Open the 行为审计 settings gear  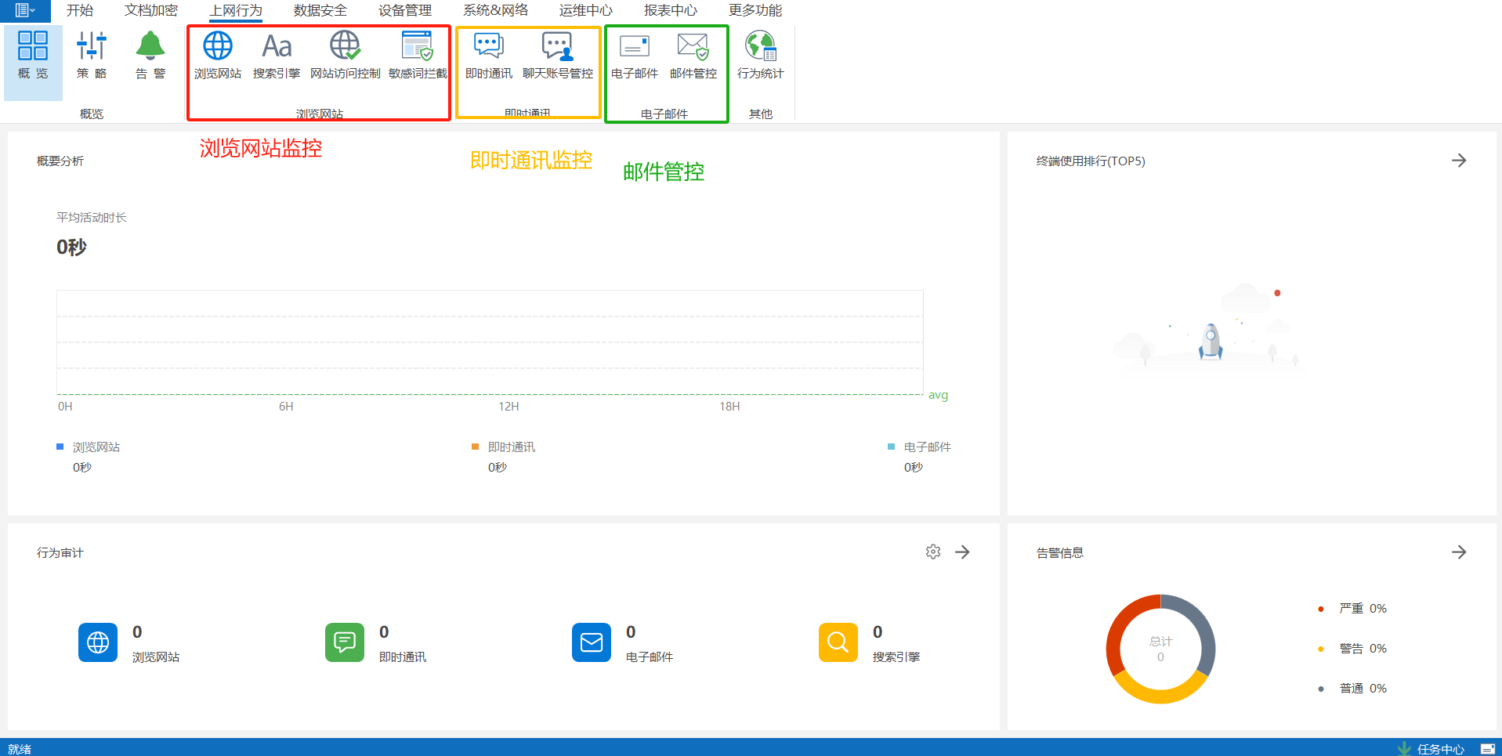click(x=932, y=552)
